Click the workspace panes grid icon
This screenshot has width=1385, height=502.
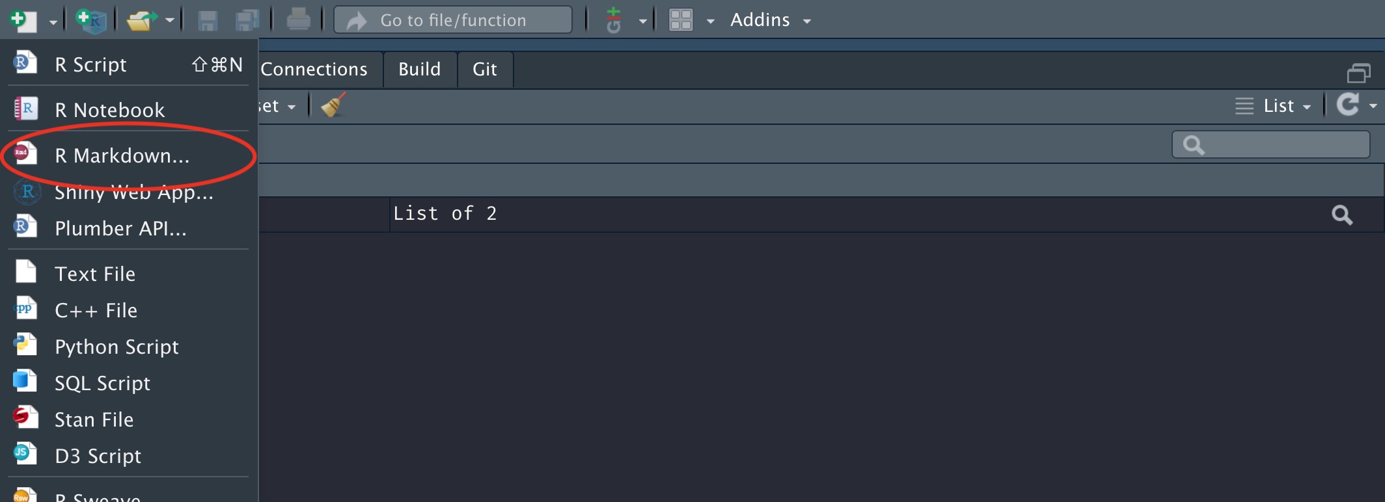point(681,20)
